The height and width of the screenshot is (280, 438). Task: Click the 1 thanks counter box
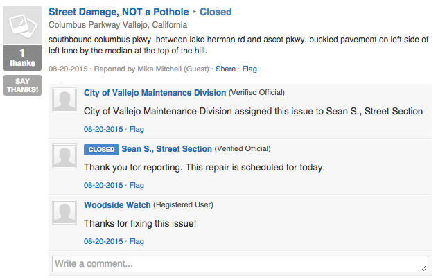click(x=22, y=58)
